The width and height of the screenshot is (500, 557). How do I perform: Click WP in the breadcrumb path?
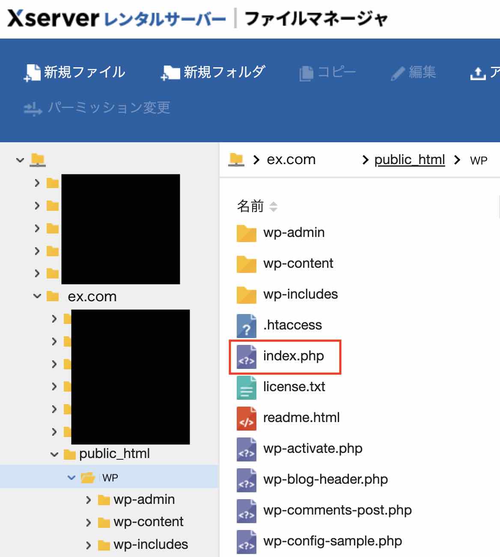(479, 161)
